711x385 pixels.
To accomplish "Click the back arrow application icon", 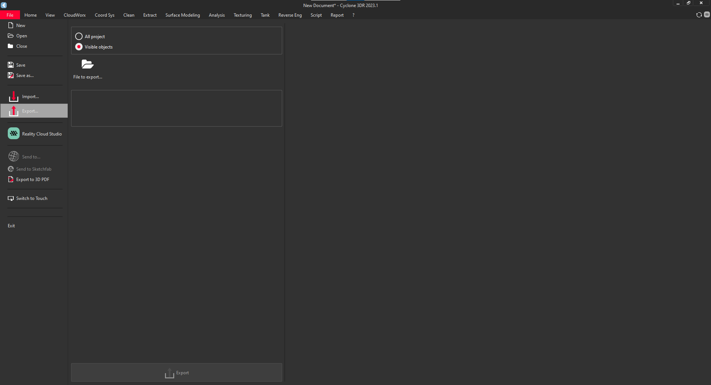I will 4,5.
